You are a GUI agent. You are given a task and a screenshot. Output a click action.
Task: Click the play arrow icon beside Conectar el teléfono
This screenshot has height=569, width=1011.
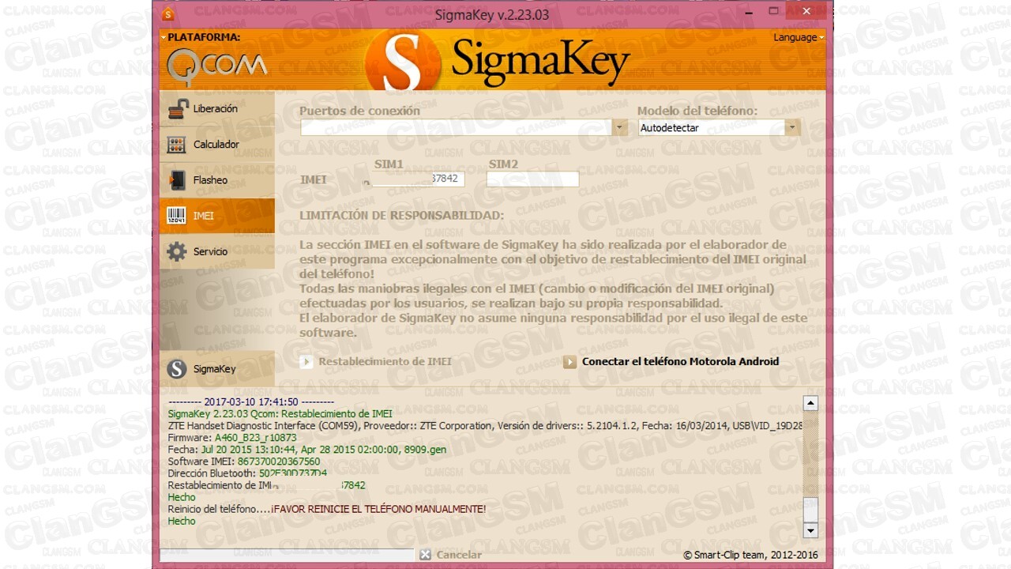point(569,362)
